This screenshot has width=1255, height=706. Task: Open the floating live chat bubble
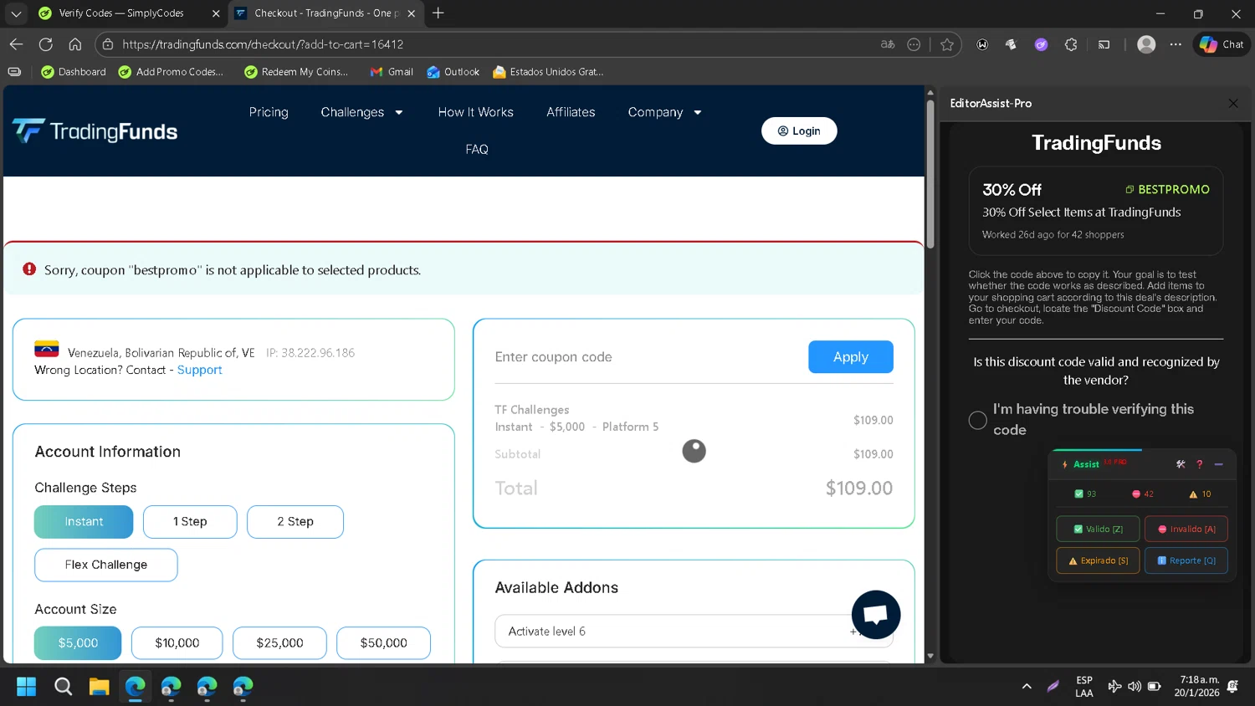(x=875, y=615)
